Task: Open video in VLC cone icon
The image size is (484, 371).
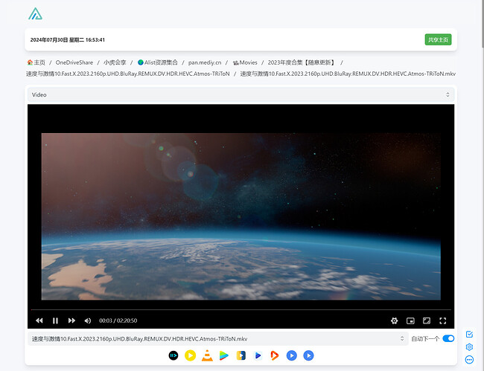Action: pyautogui.click(x=207, y=355)
